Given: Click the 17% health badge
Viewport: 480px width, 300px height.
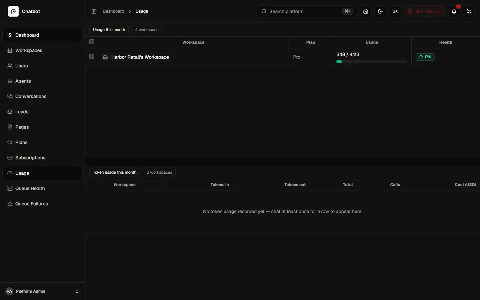Looking at the screenshot, I should (x=425, y=57).
